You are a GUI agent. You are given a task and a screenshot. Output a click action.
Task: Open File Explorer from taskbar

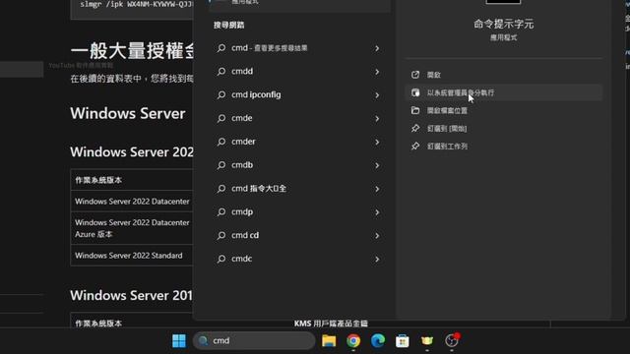(x=329, y=341)
